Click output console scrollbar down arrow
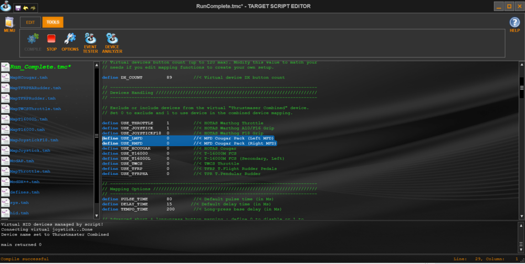 (x=521, y=249)
